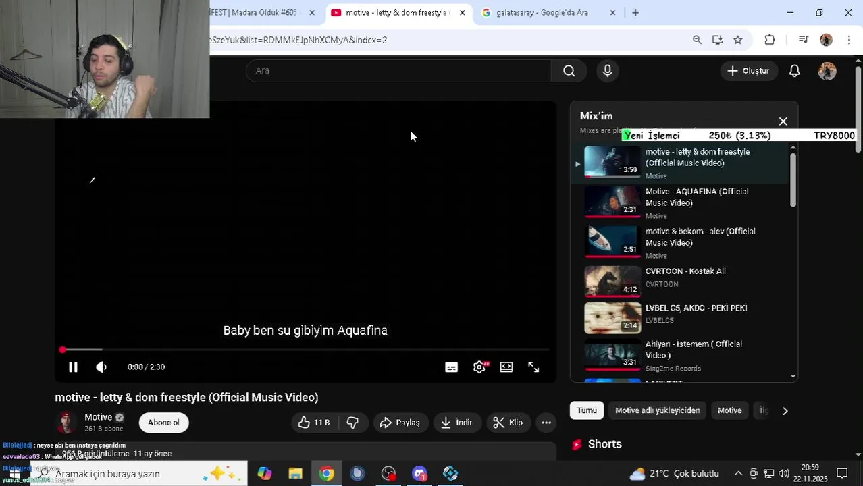
Task: Toggle subtitles with the captions icon
Action: coord(452,367)
